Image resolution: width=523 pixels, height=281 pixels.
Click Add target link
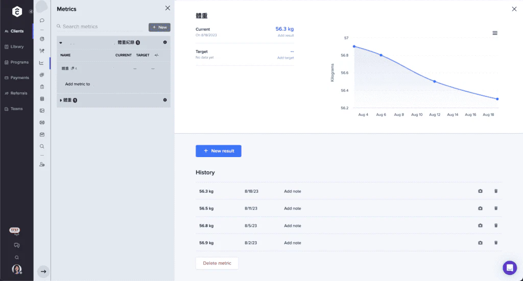click(x=285, y=58)
